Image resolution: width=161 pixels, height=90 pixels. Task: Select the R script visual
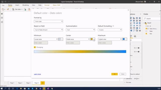point(140,28)
